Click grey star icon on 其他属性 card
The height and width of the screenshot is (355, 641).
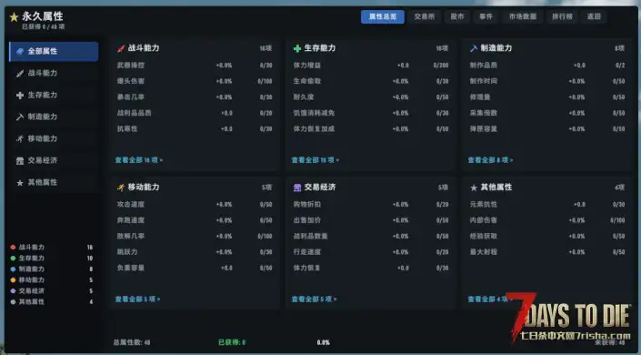tap(474, 188)
